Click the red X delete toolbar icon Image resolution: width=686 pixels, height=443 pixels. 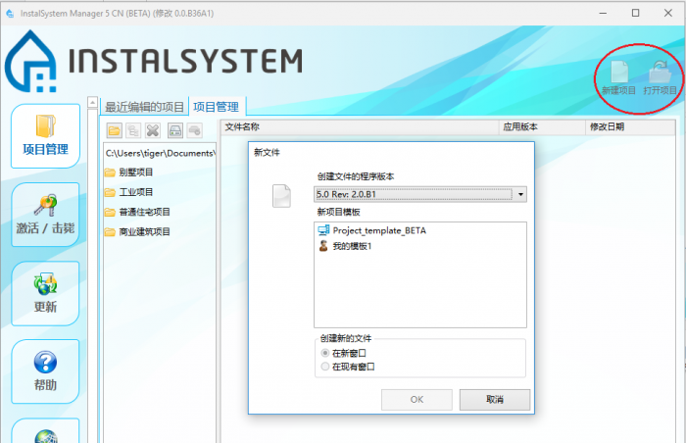[x=152, y=129]
